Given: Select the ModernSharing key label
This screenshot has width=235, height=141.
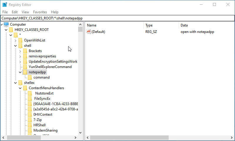Looking at the screenshot, I should tap(46, 130).
